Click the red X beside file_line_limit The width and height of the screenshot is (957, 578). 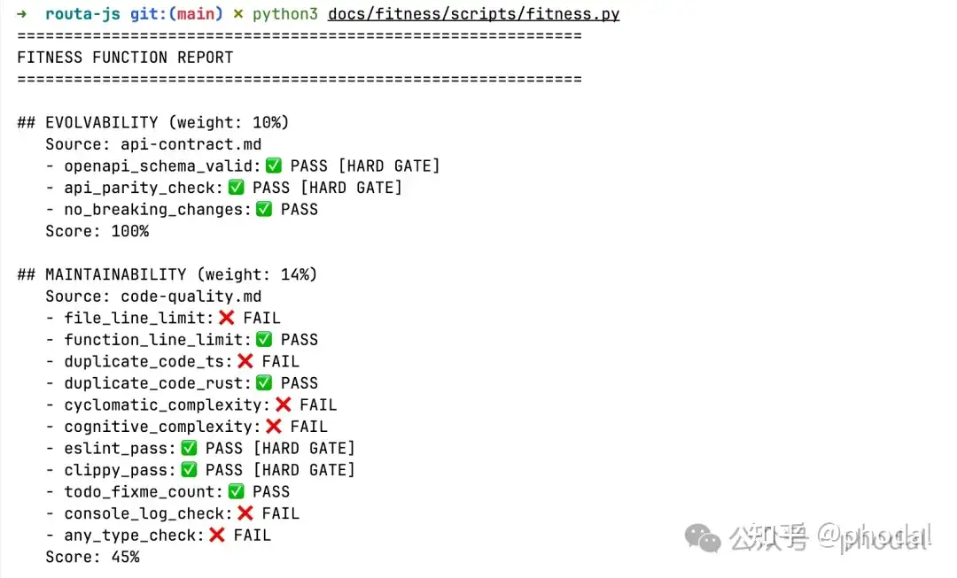click(227, 318)
